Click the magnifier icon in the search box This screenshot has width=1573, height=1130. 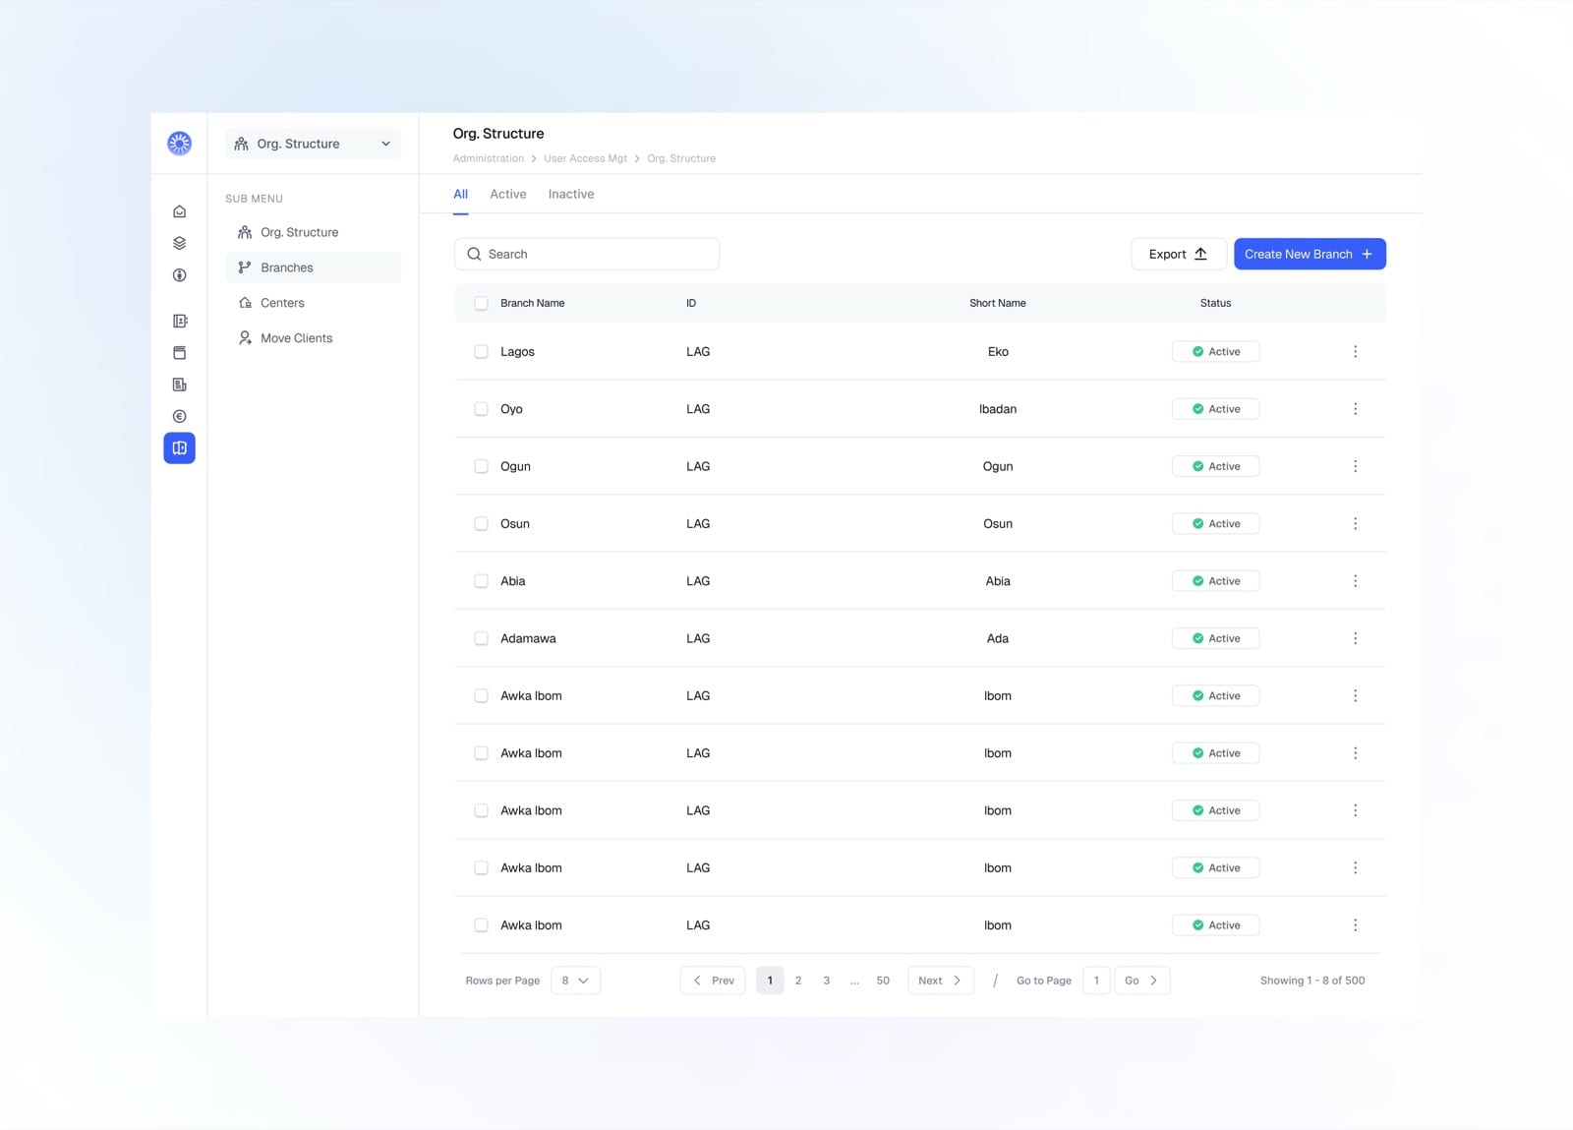474,254
